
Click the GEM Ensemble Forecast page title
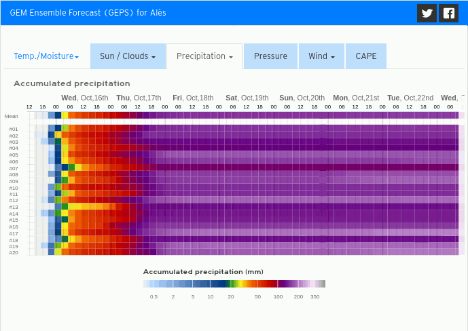tap(88, 13)
